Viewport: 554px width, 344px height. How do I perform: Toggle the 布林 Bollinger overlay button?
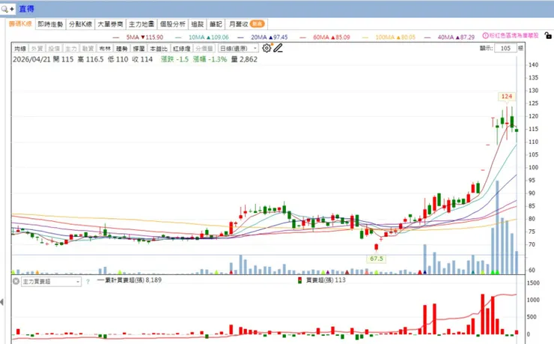105,49
